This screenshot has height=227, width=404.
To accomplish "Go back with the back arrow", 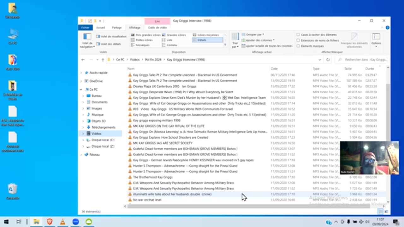I will coord(83,60).
